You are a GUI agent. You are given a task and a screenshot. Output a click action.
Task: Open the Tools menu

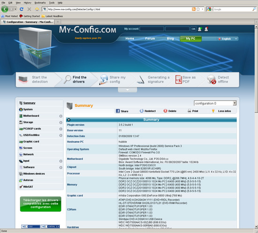click(52, 3)
